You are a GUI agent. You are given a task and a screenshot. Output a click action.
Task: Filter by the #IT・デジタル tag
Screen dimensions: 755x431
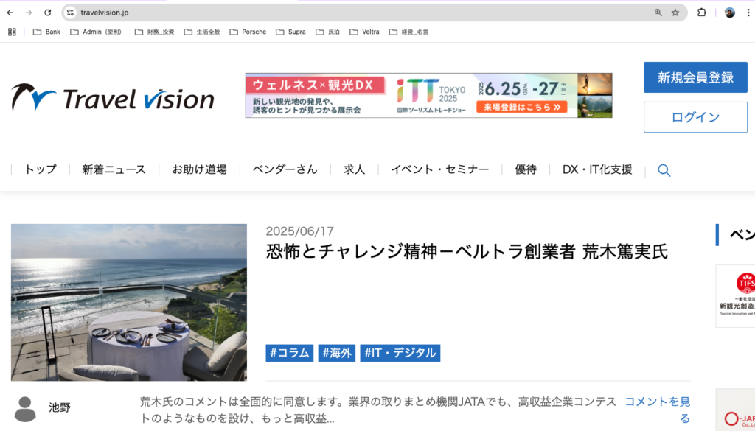coord(400,353)
